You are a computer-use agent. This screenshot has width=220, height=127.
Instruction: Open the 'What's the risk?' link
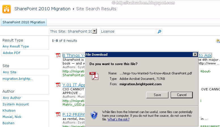[x=118, y=119]
